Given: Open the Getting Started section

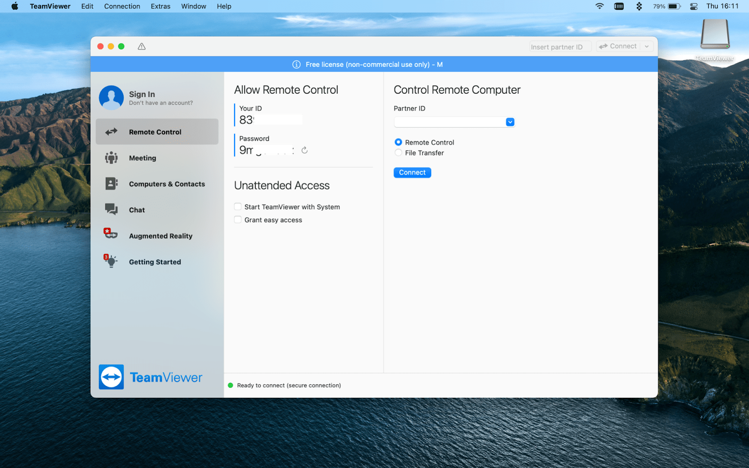Looking at the screenshot, I should click(x=154, y=262).
